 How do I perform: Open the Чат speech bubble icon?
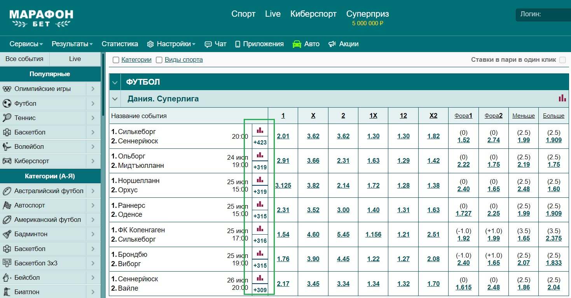pyautogui.click(x=208, y=44)
